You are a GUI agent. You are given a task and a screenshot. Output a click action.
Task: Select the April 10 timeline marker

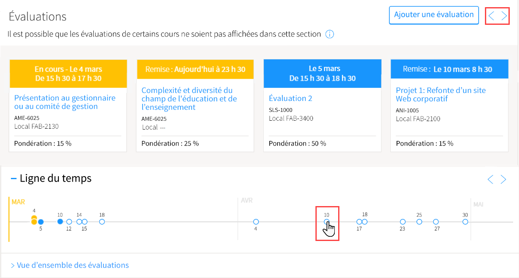(x=327, y=222)
